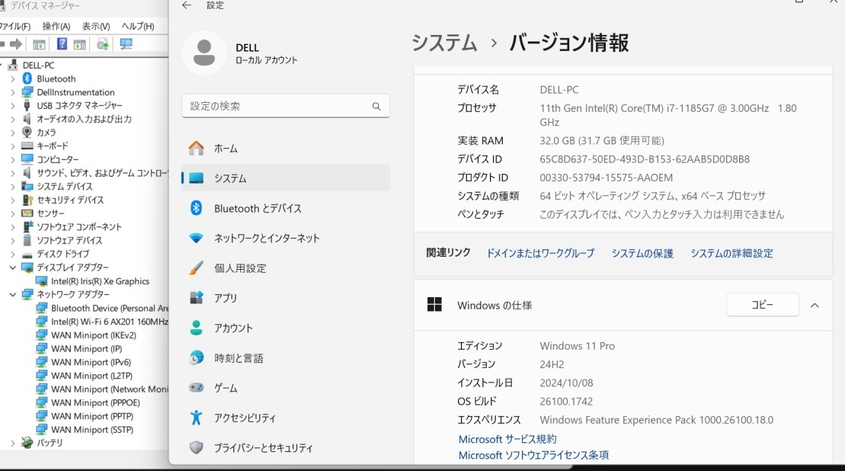
Task: Open the システムの保護 link
Action: 642,253
